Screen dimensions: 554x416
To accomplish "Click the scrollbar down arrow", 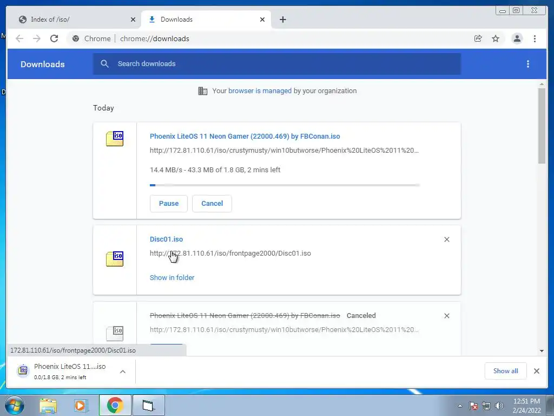I will pyautogui.click(x=542, y=351).
